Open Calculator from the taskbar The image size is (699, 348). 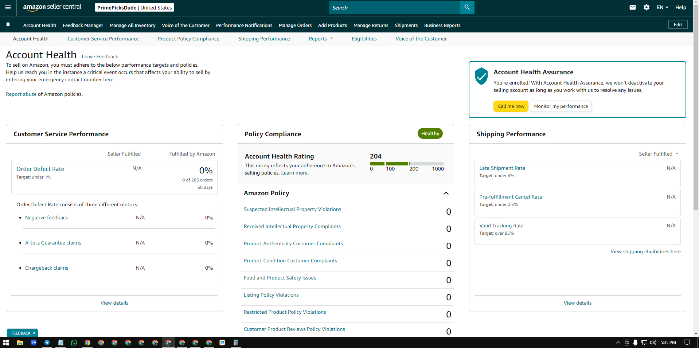[x=236, y=343]
